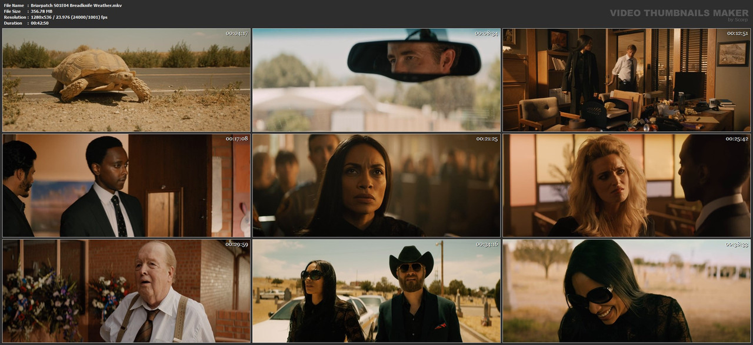The width and height of the screenshot is (753, 345).
Task: Click the cemetery sunglasses thumbnail stamped 00:38:33
Action: point(627,291)
